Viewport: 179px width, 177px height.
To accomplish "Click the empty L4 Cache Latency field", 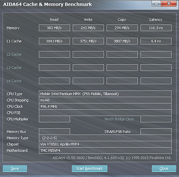I will [x=156, y=81].
